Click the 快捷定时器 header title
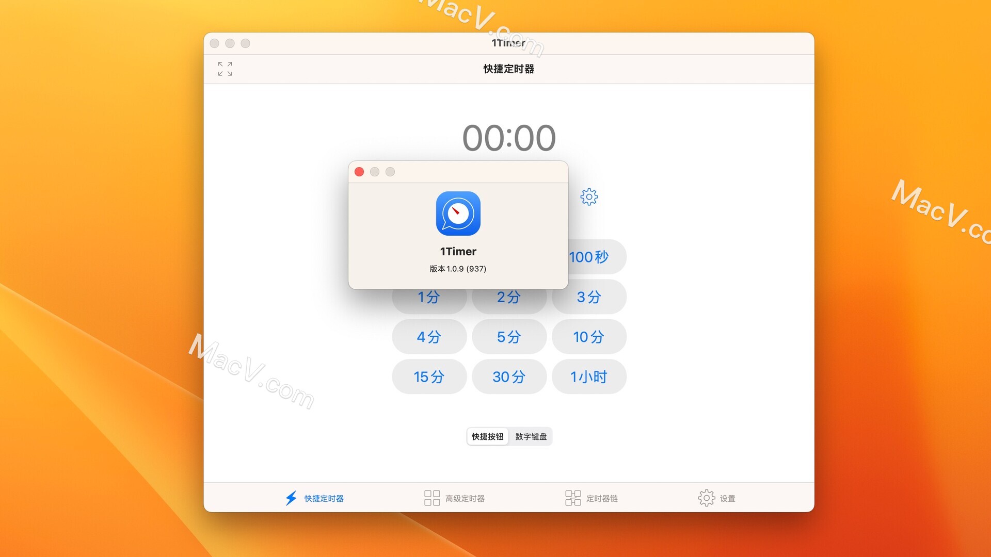The image size is (991, 557). (x=509, y=69)
